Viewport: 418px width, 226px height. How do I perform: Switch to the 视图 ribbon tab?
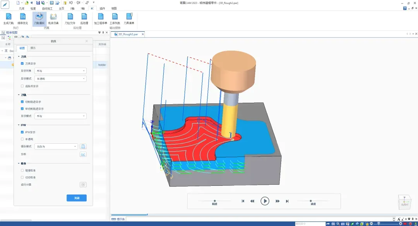pos(114,8)
